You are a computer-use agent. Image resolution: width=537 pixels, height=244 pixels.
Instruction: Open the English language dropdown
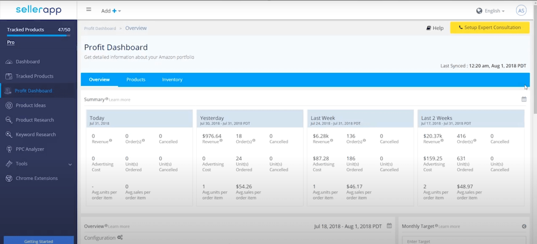pyautogui.click(x=490, y=11)
